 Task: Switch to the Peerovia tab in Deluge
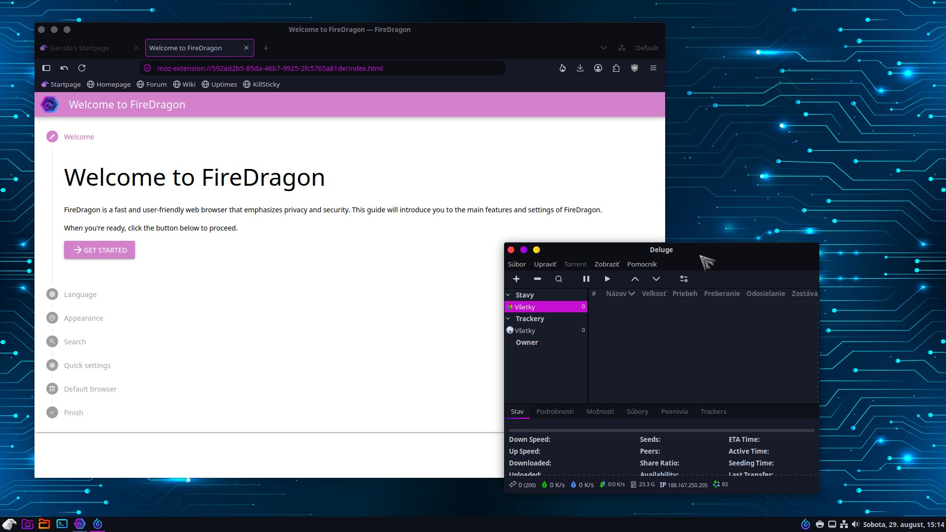click(675, 412)
